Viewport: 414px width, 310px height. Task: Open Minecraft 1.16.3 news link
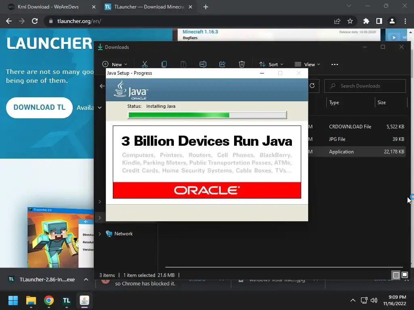tap(201, 31)
